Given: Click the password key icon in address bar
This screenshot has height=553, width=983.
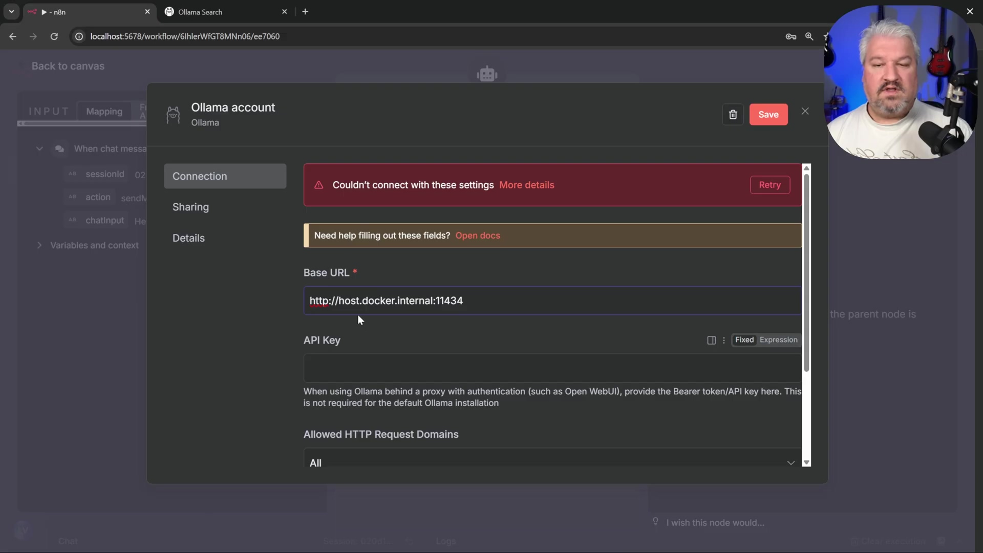Looking at the screenshot, I should 790,36.
